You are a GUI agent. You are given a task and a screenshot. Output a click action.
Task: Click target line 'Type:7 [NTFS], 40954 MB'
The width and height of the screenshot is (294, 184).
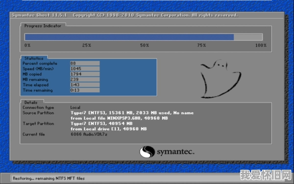click(x=101, y=124)
